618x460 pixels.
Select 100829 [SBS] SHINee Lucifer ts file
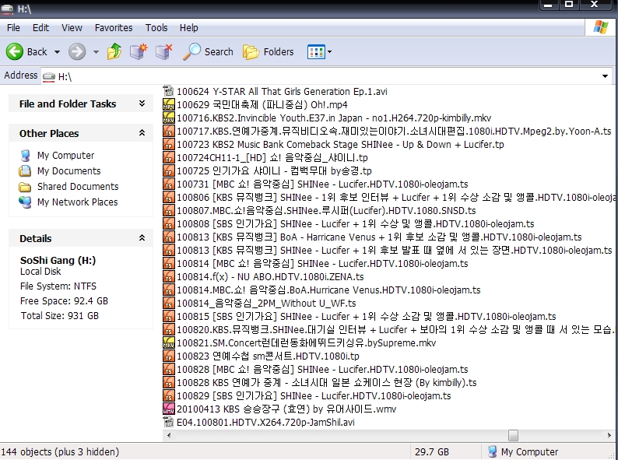(x=314, y=395)
